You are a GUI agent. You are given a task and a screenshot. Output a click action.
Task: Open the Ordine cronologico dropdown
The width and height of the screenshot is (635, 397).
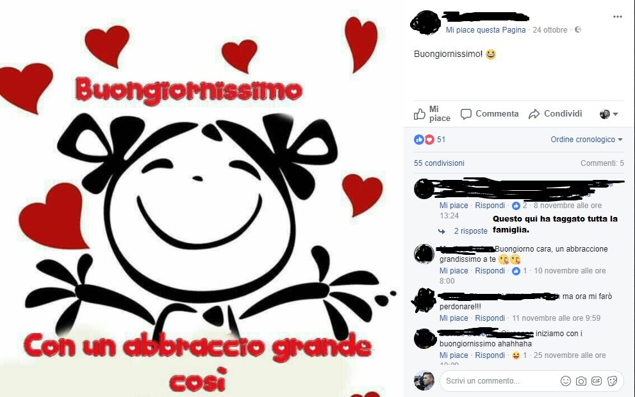click(586, 140)
